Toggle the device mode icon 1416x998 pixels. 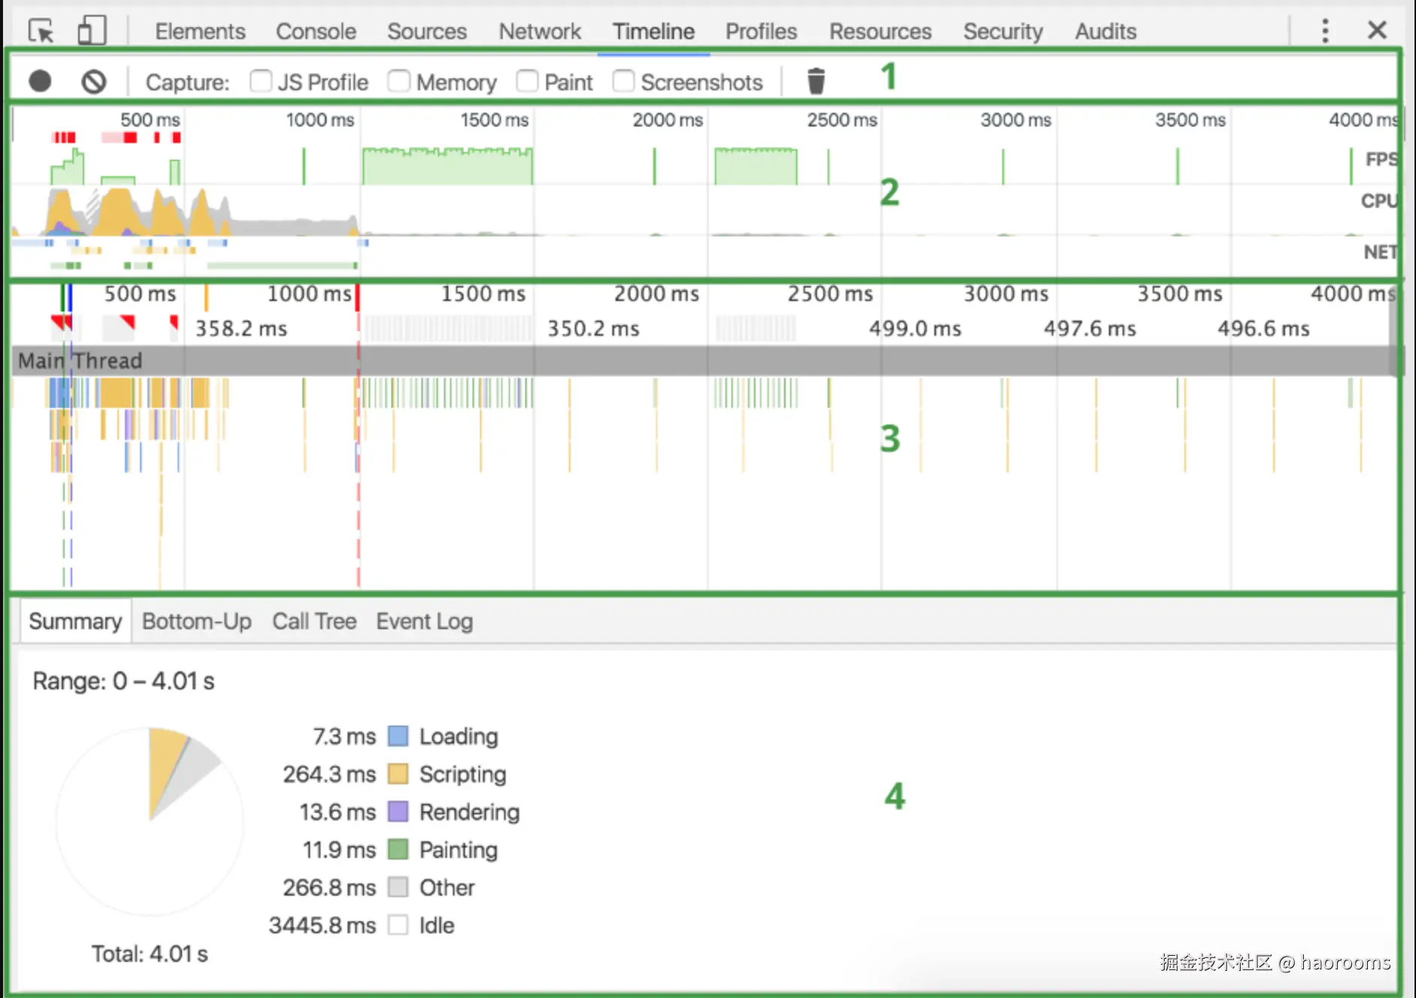pos(92,31)
